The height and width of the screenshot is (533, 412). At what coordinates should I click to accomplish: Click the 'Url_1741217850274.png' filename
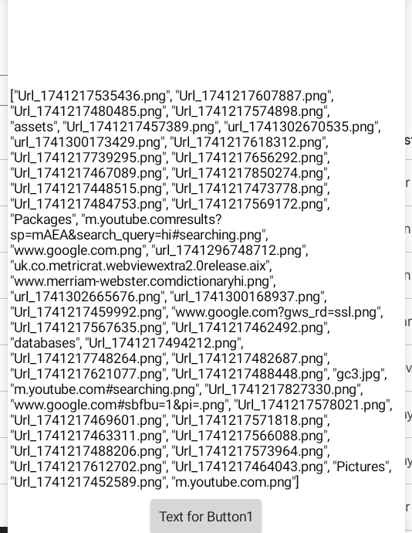tap(249, 173)
